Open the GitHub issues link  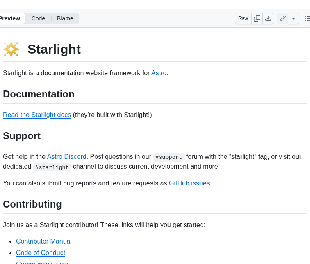pyautogui.click(x=189, y=183)
